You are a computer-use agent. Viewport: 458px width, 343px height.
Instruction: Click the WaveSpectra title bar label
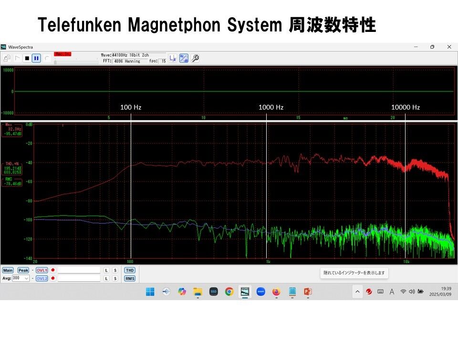tap(20, 46)
